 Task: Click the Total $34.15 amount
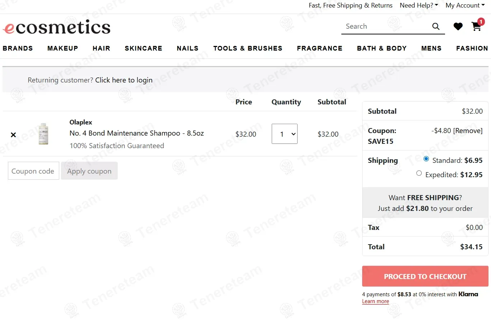click(471, 247)
